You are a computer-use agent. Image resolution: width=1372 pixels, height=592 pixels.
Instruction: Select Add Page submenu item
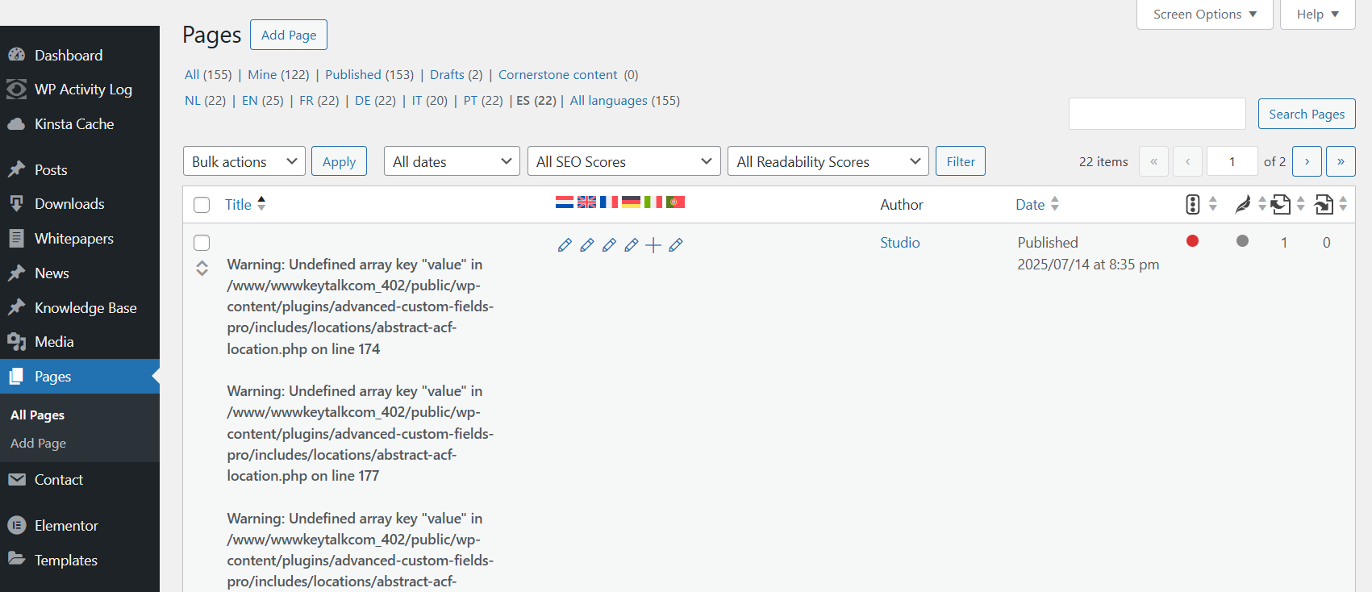click(38, 443)
